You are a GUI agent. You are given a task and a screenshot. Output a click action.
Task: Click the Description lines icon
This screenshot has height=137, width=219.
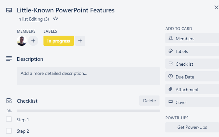[x=9, y=59]
